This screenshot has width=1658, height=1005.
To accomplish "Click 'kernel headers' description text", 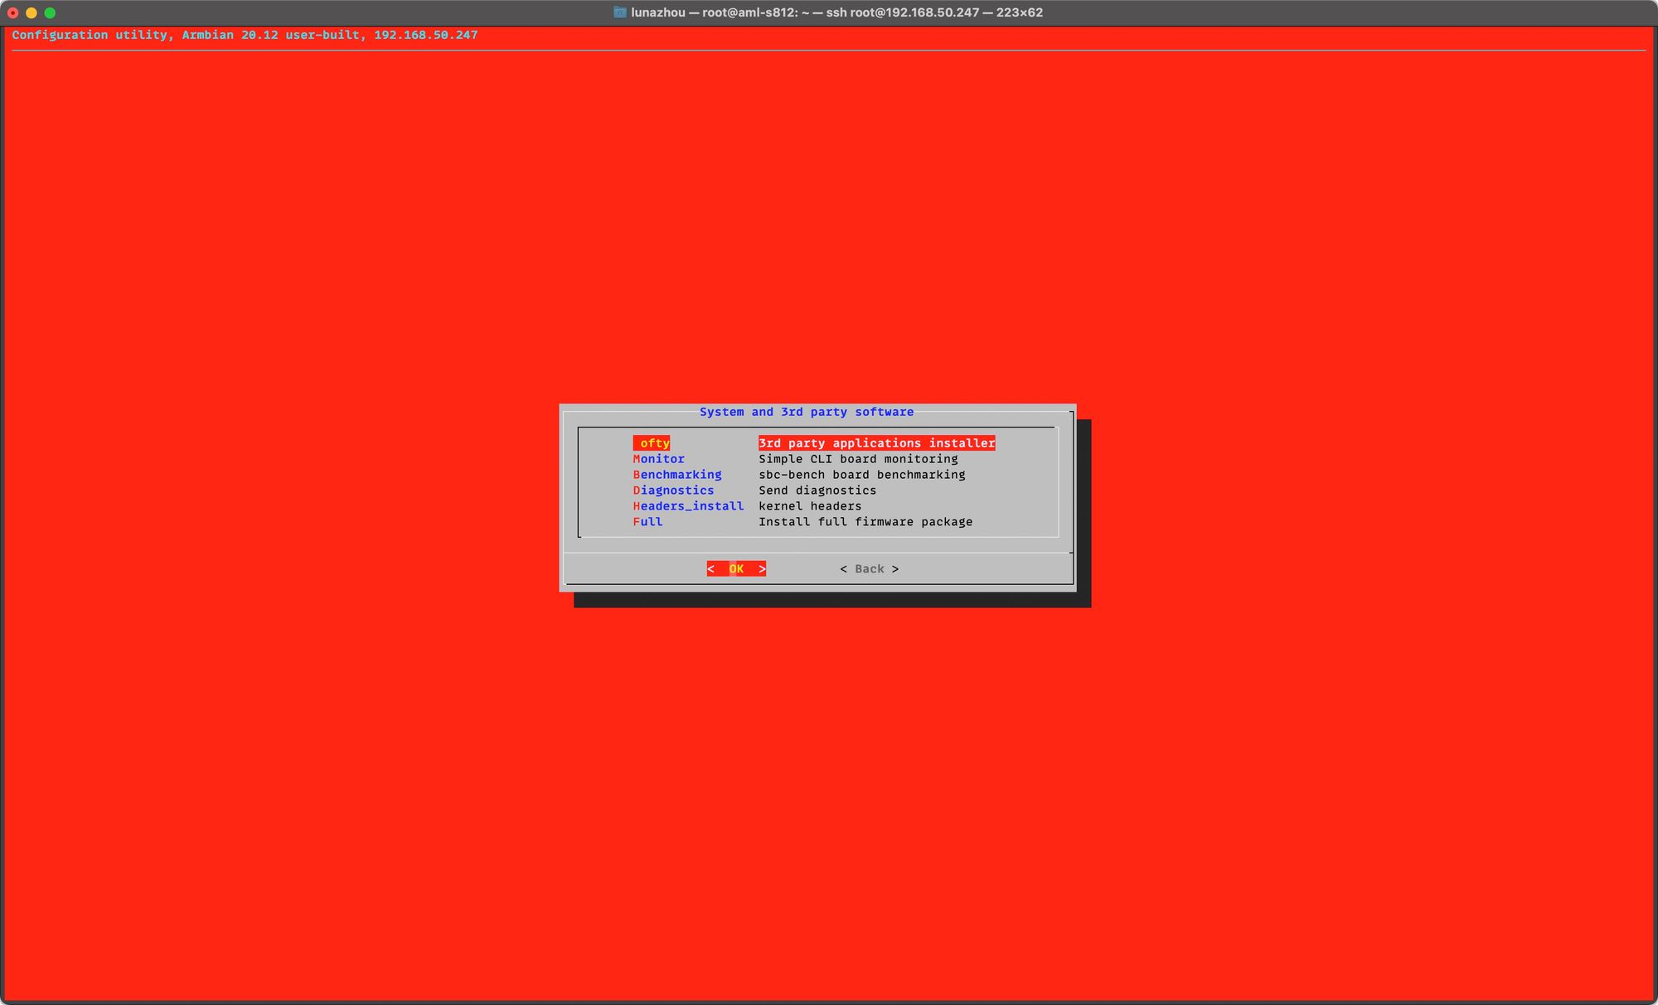I will point(810,506).
